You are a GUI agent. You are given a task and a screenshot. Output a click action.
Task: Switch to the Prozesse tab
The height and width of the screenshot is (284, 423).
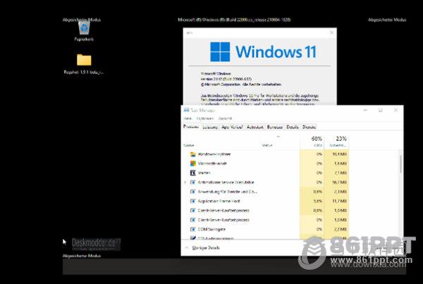[191, 127]
